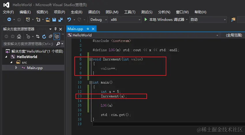
Task: Open the Debug configuration dropdown
Action: (x=106, y=20)
